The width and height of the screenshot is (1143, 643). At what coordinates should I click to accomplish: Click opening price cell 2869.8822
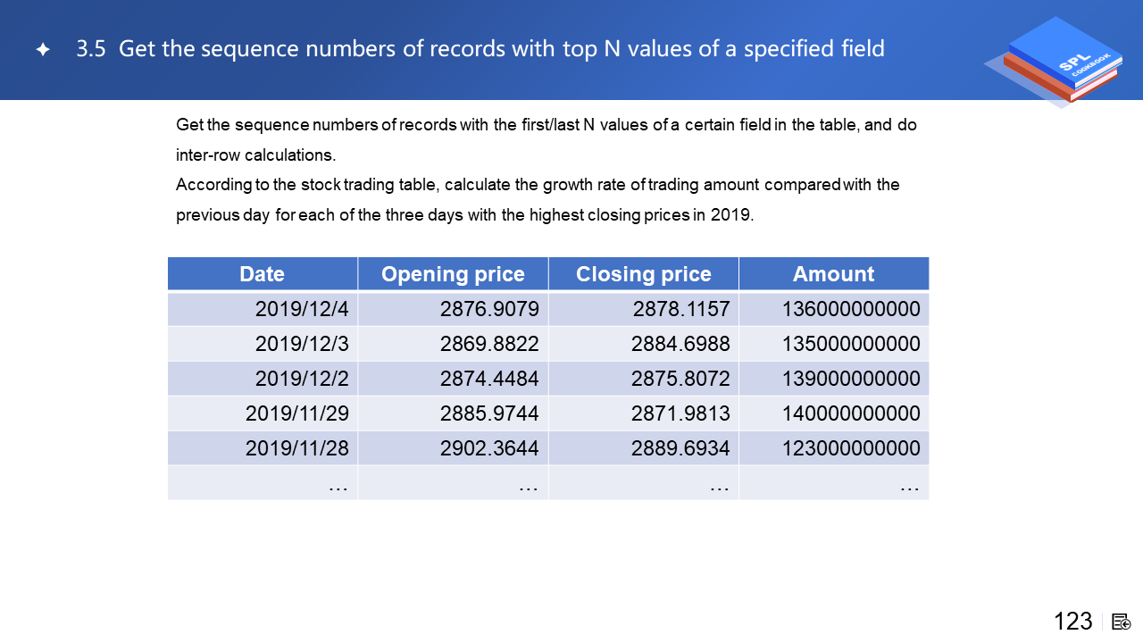pos(489,344)
